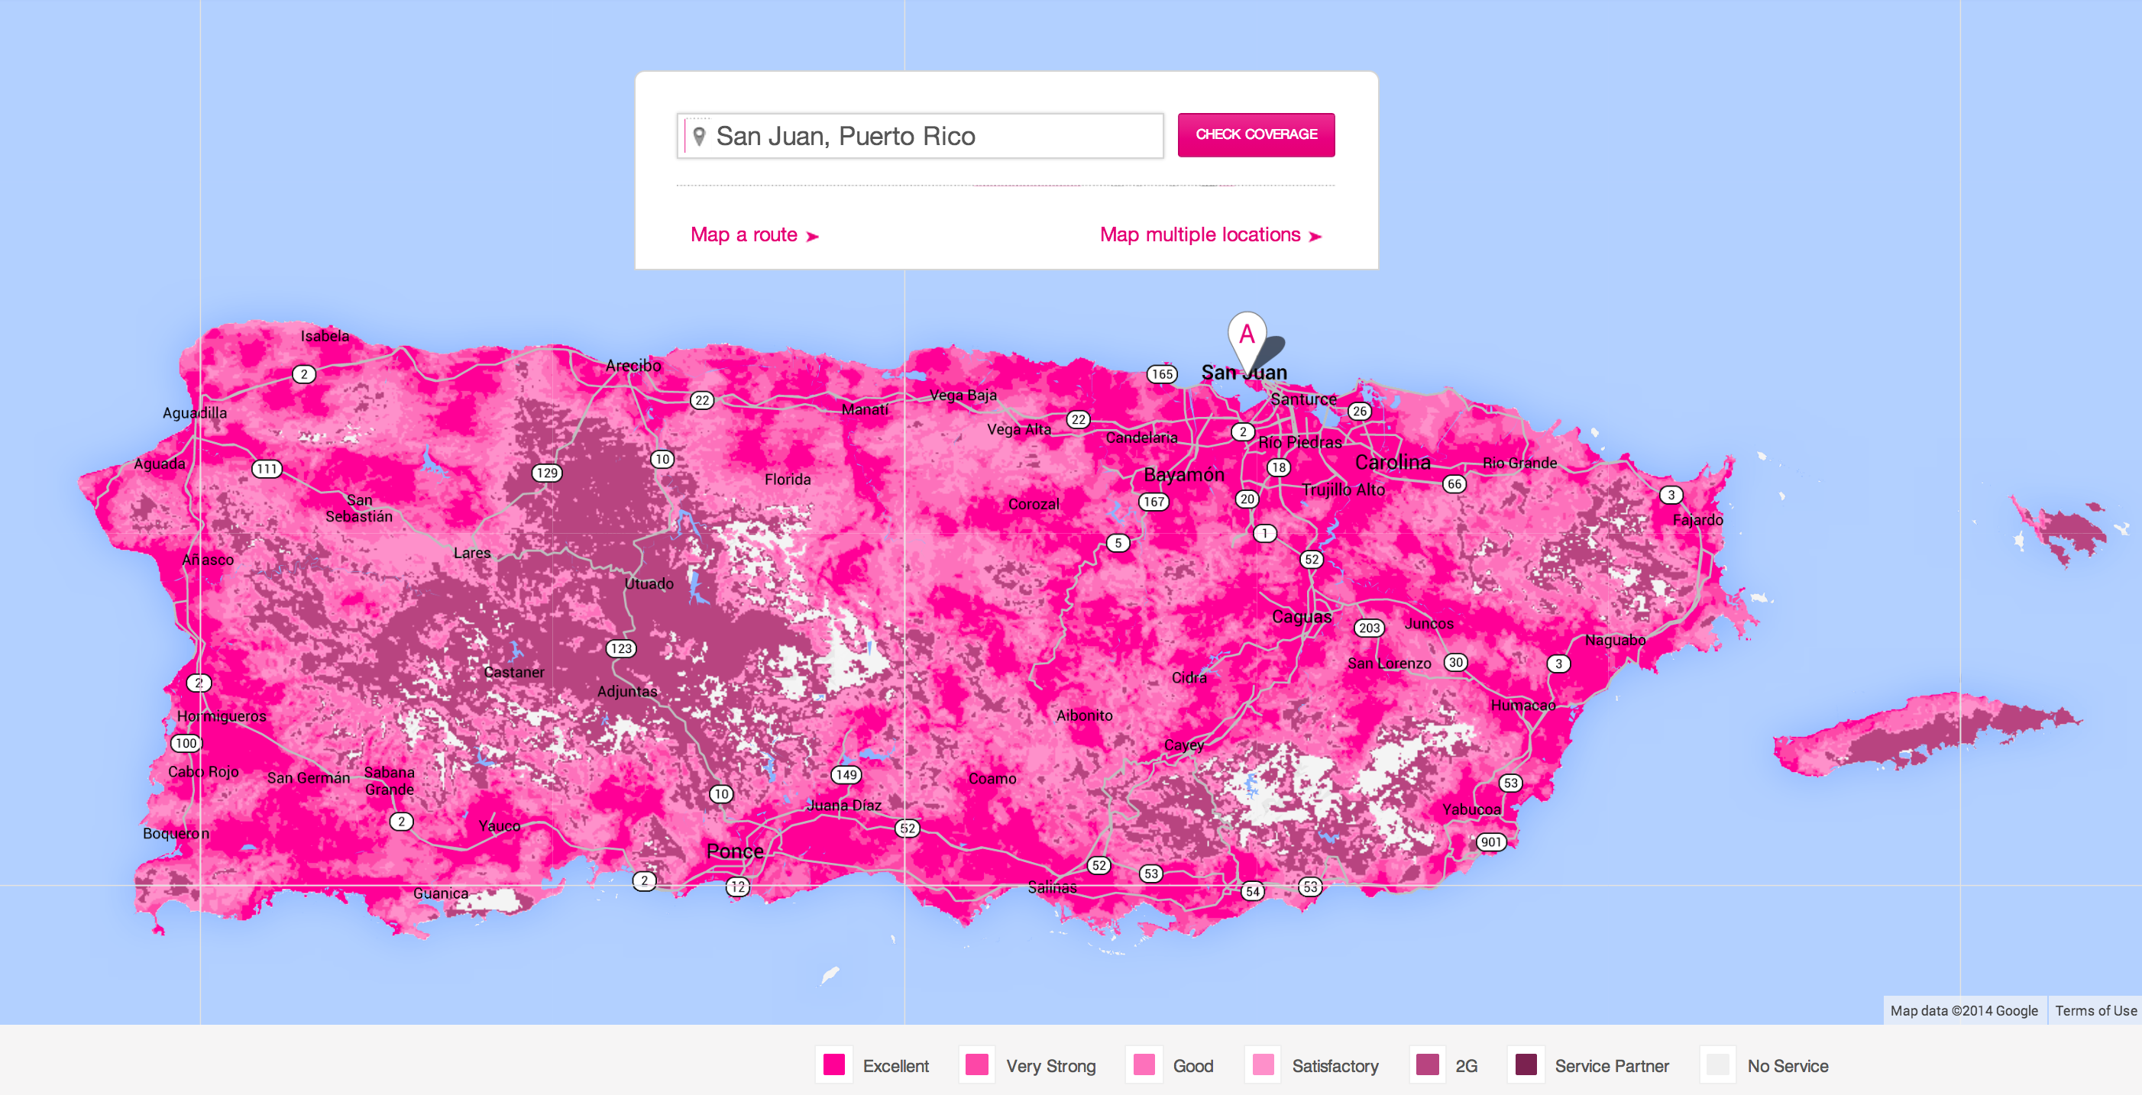Open the Map a route link

[743, 235]
